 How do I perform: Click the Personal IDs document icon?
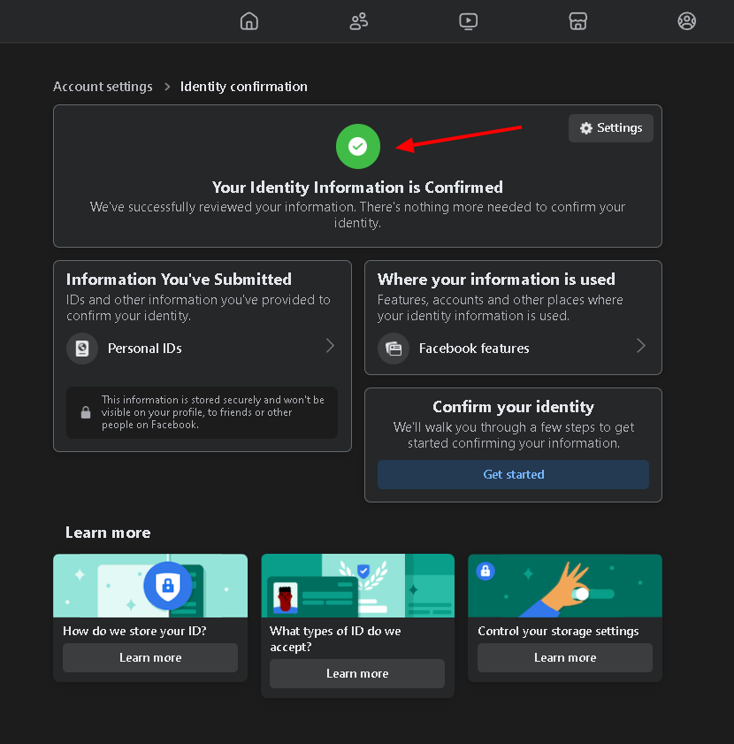(x=82, y=349)
